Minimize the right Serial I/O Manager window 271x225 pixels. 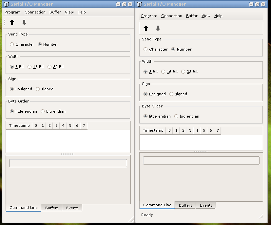(x=251, y=4)
